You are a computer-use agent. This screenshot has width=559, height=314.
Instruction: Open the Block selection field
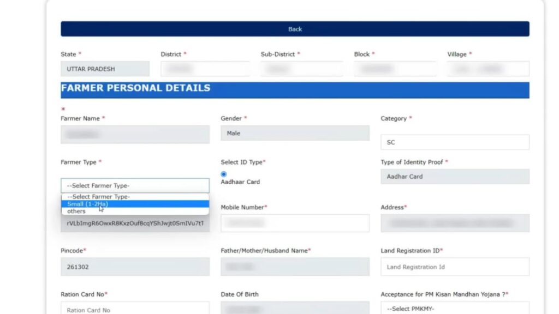395,69
